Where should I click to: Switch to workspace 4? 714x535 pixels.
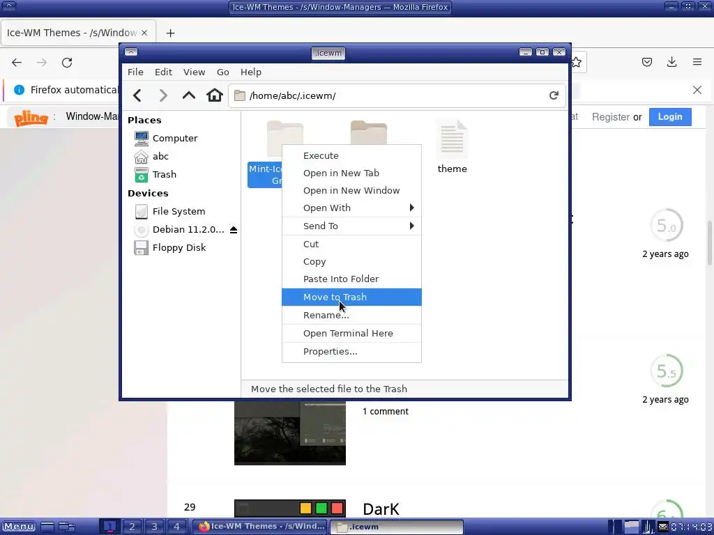pyautogui.click(x=176, y=527)
